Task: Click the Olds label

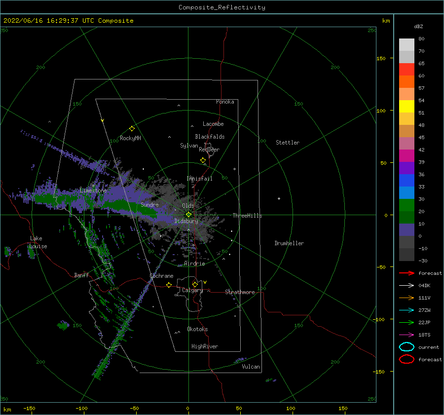Action: click(x=188, y=206)
